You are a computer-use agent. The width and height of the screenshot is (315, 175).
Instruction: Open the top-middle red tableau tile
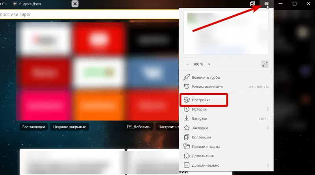99,39
